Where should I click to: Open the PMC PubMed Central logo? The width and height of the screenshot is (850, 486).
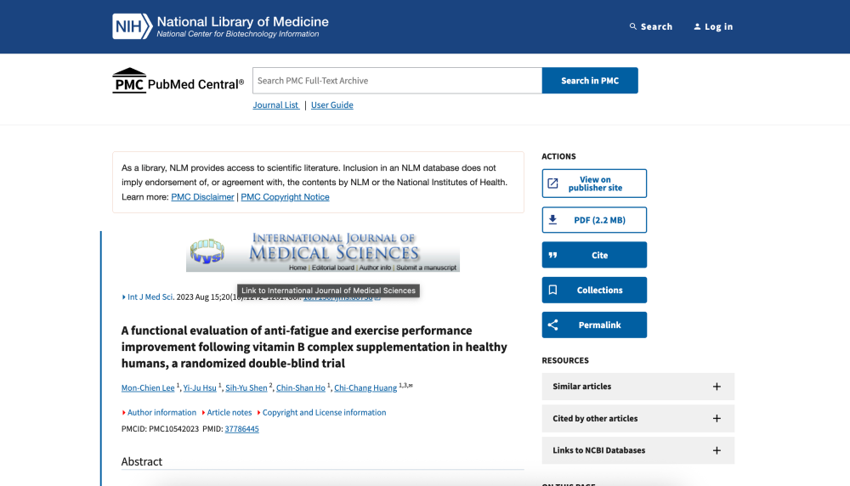click(178, 81)
